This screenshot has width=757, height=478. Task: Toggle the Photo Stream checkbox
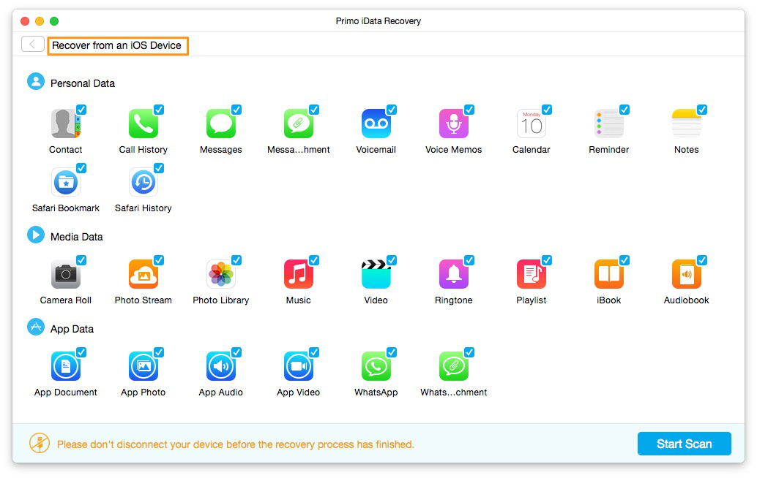coord(159,260)
